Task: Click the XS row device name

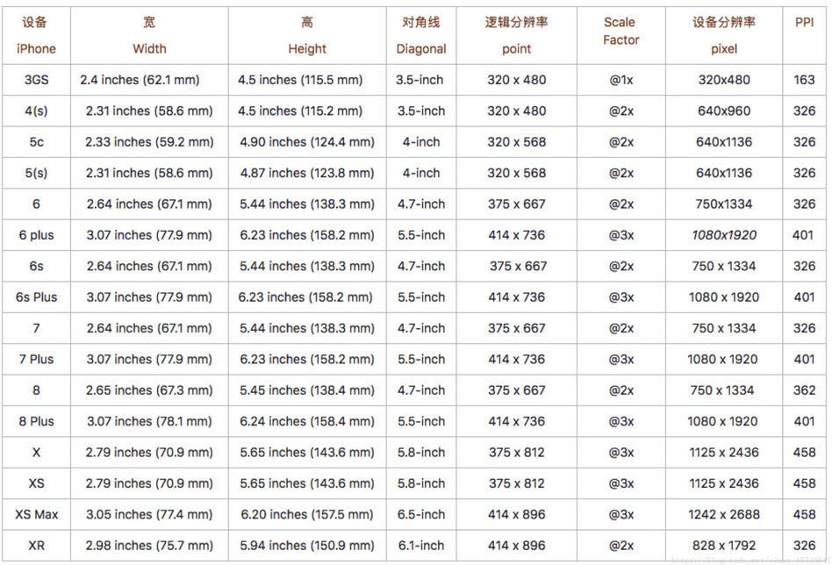Action: pyautogui.click(x=36, y=483)
